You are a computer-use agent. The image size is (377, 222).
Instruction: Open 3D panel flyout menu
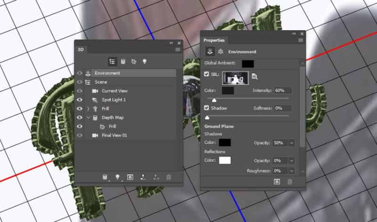[x=178, y=49]
